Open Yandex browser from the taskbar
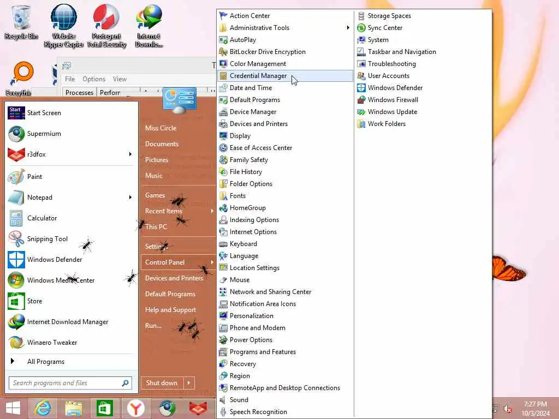 pos(135,408)
